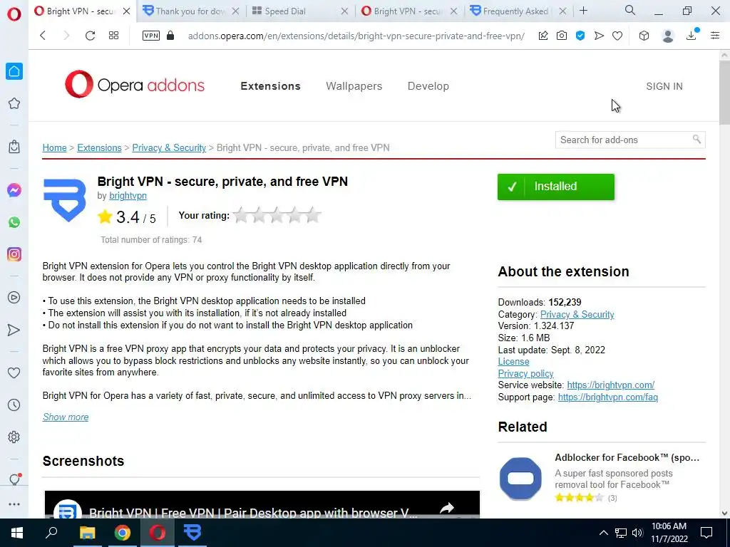Open the lightbulb tips icon in sidebar
The image size is (730, 547).
[14, 479]
